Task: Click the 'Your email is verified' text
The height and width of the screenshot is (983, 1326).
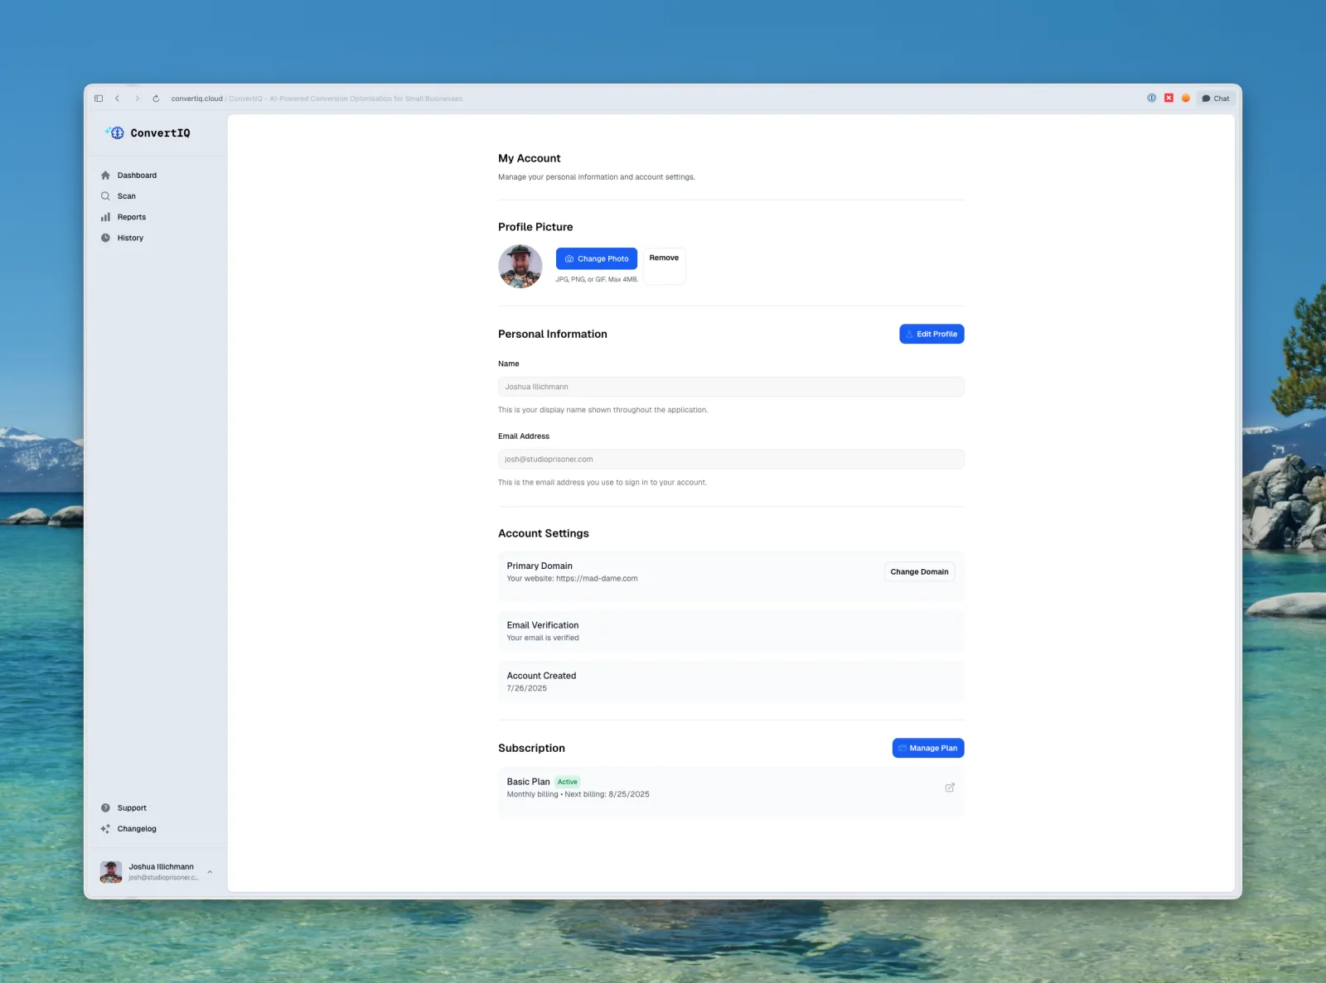Action: pos(543,638)
